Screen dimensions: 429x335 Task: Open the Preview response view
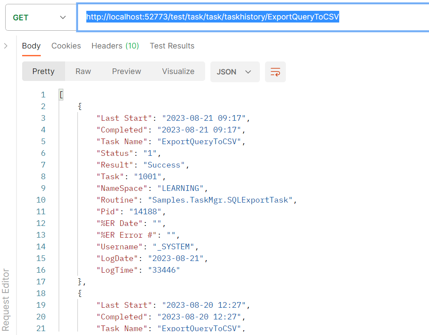[x=126, y=71]
